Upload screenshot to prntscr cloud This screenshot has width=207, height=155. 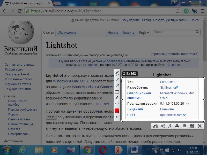click(x=156, y=126)
